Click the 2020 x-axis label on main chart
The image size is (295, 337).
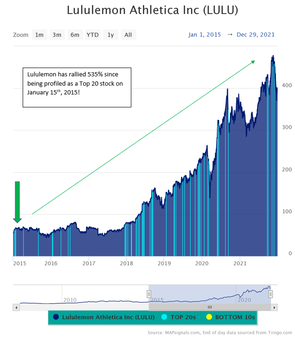pyautogui.click(x=202, y=263)
